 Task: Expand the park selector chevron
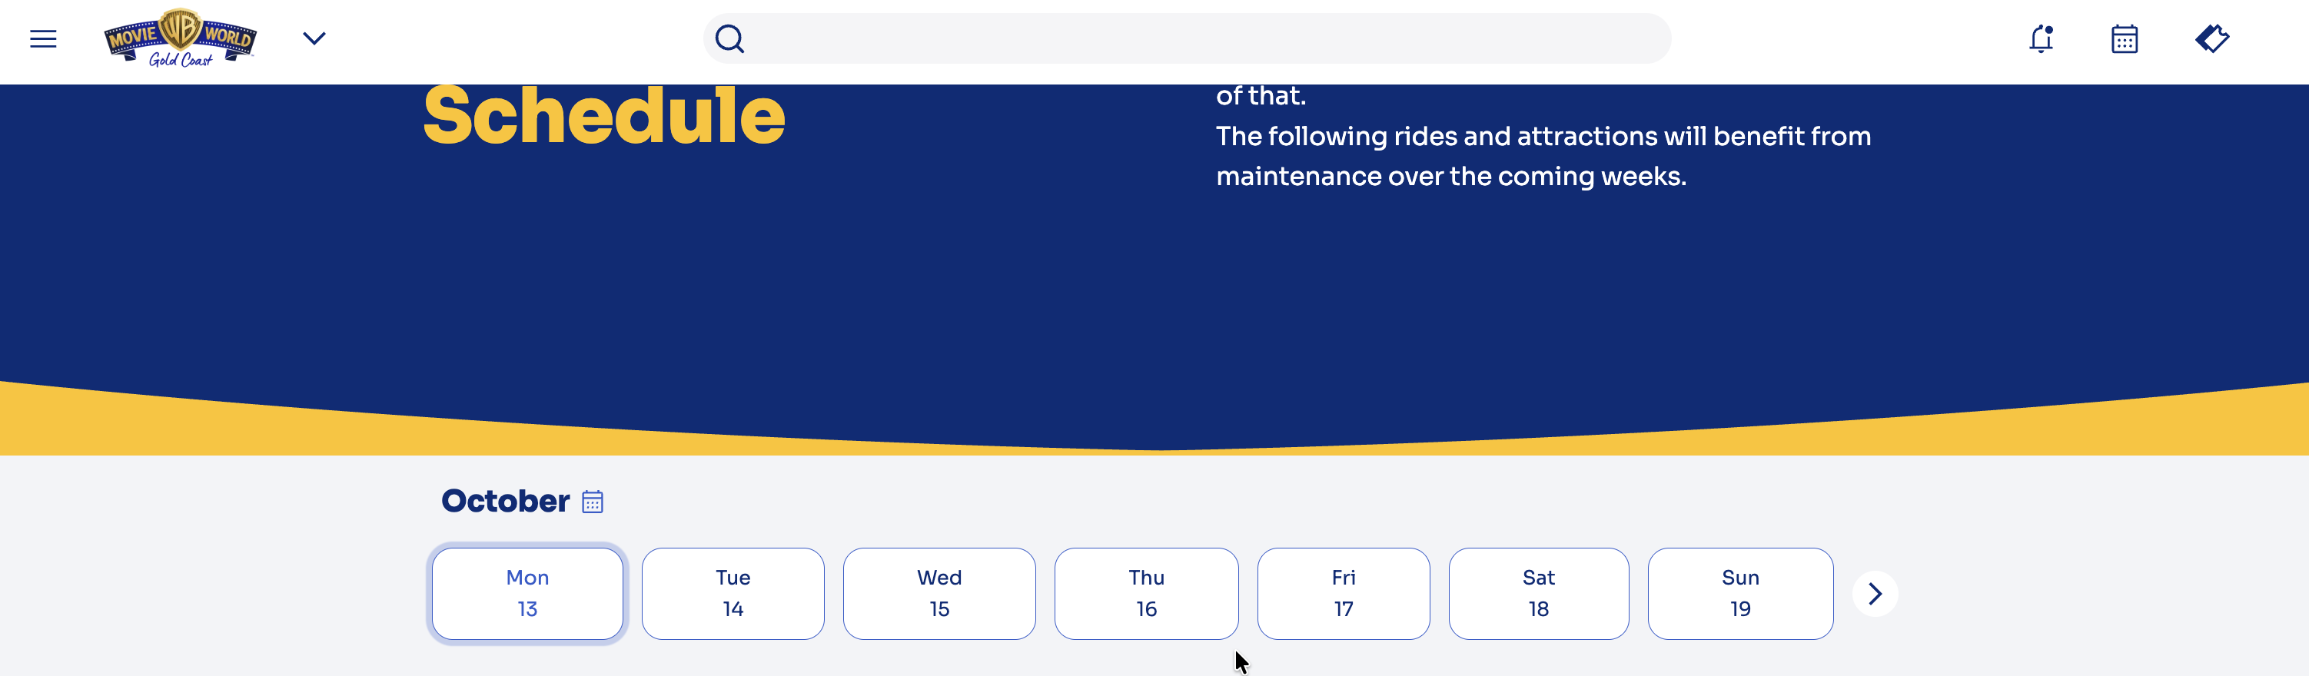click(x=314, y=38)
